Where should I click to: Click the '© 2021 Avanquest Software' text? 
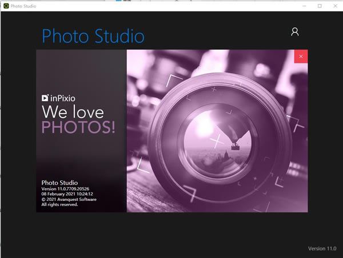(69, 199)
